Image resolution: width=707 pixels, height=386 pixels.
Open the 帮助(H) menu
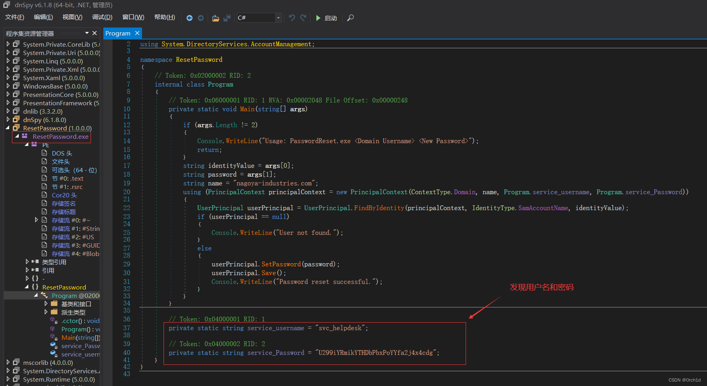click(165, 17)
